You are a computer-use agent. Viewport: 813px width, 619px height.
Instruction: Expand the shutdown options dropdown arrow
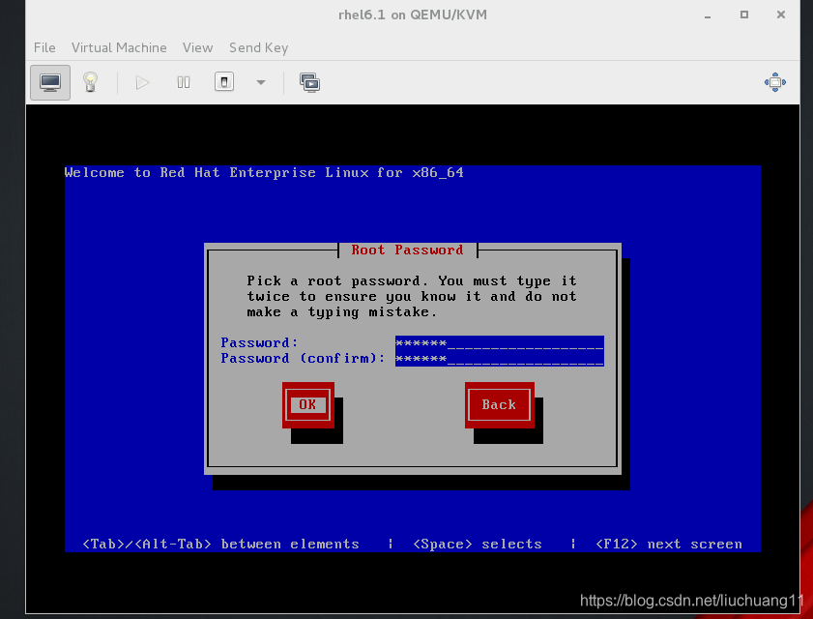point(261,82)
